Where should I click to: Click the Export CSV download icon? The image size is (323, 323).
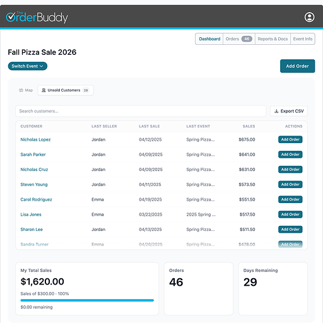point(276,111)
